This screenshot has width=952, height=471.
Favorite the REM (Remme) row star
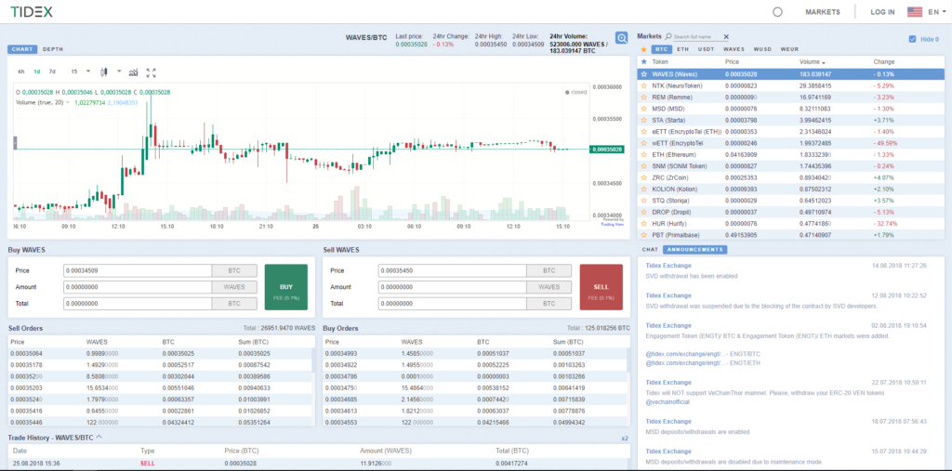pyautogui.click(x=644, y=98)
